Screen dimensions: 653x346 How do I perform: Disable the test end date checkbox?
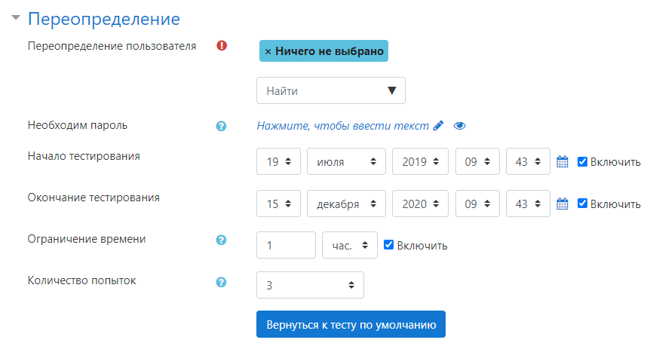582,204
